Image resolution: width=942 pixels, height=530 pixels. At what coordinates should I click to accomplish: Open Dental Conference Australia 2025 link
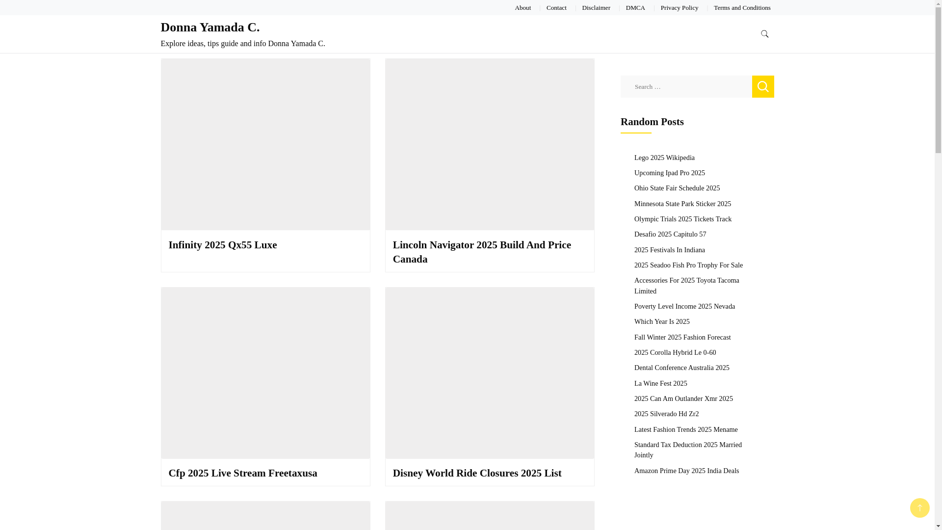pyautogui.click(x=681, y=368)
